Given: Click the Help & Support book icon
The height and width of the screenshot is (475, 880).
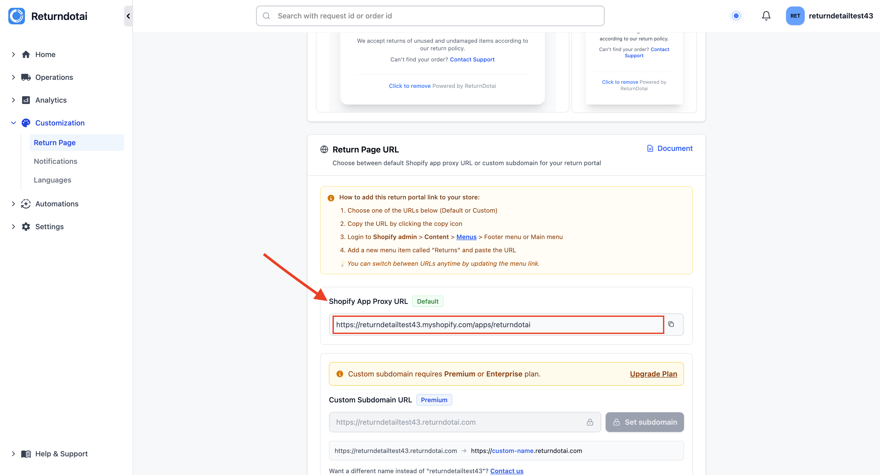Looking at the screenshot, I should [26, 454].
